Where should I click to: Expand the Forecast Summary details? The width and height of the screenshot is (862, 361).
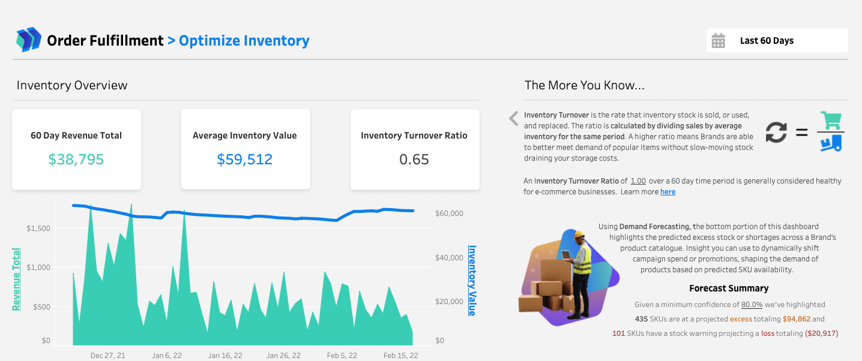coord(728,288)
